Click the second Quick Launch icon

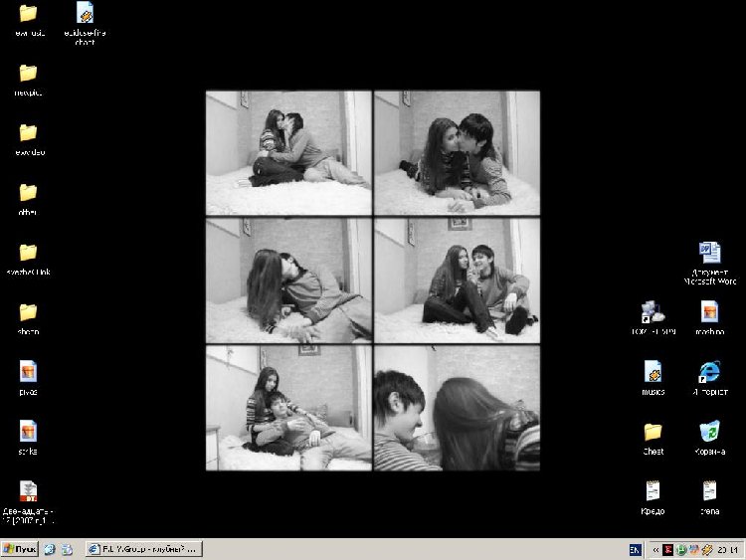click(67, 549)
